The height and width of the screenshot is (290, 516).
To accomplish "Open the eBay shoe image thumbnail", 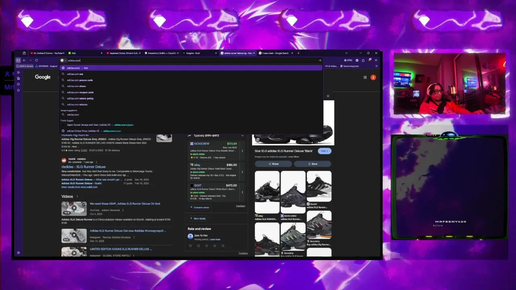I will coord(267,192).
